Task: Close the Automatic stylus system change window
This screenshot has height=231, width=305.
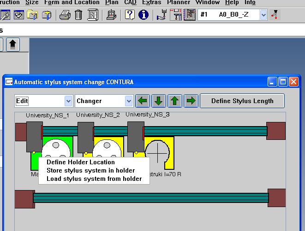Action: pyautogui.click(x=293, y=81)
